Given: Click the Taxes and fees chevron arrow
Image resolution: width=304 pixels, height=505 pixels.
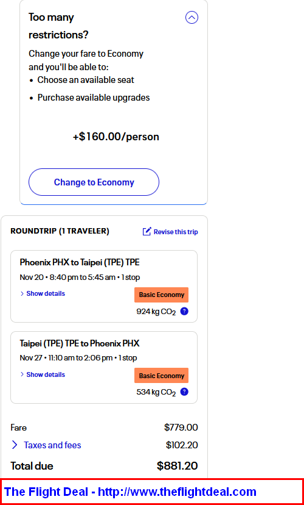Looking at the screenshot, I should [15, 445].
